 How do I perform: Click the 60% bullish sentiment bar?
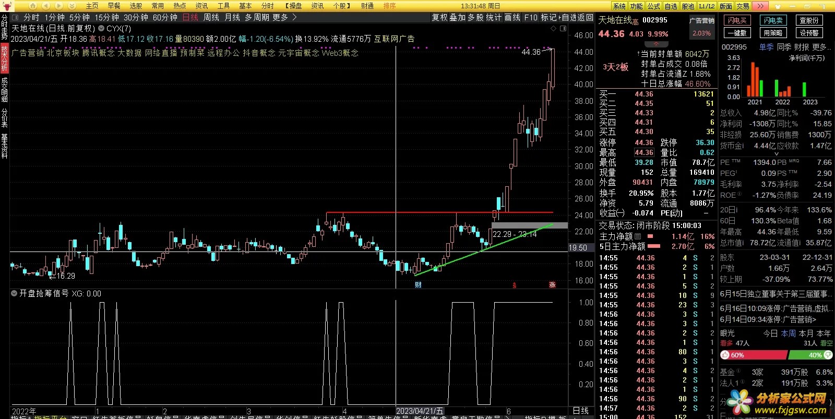(754, 355)
